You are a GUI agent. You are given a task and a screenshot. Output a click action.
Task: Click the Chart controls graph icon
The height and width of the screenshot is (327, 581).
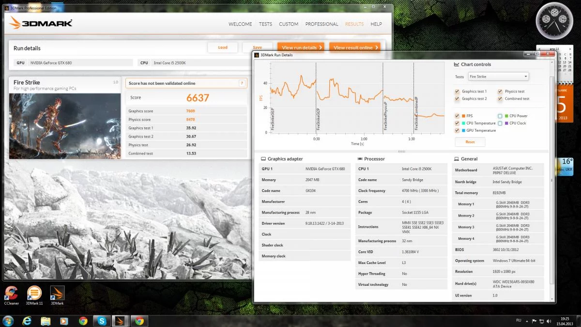tap(457, 64)
